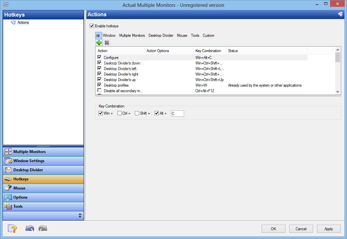Open the Multiple Monitors section
This screenshot has width=347, height=239.
tap(43, 152)
